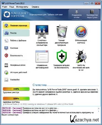The height and width of the screenshot is (125, 102).
Task: Click Очистка и исправление компьютера caption
Action: pos(42,43)
